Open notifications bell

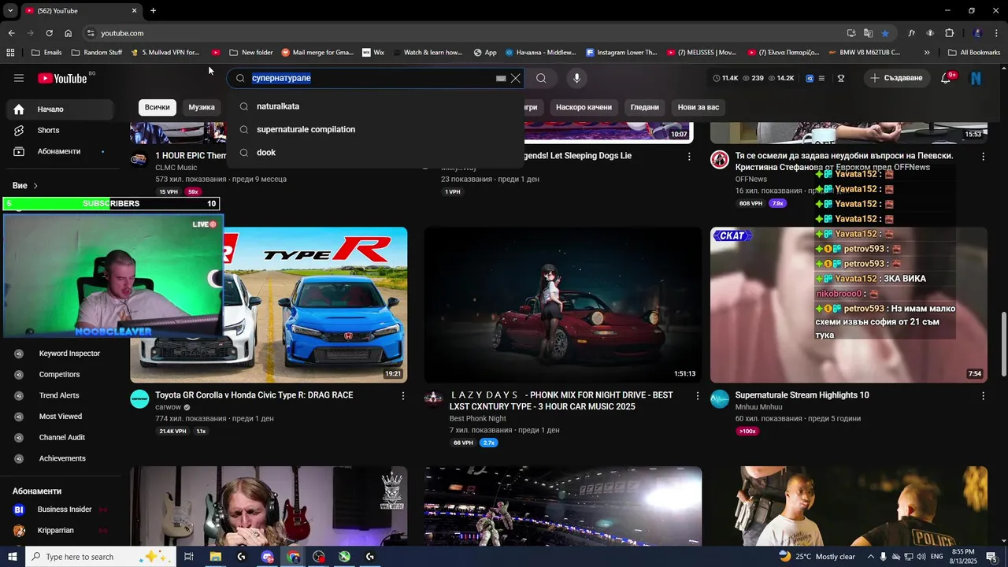click(x=946, y=78)
